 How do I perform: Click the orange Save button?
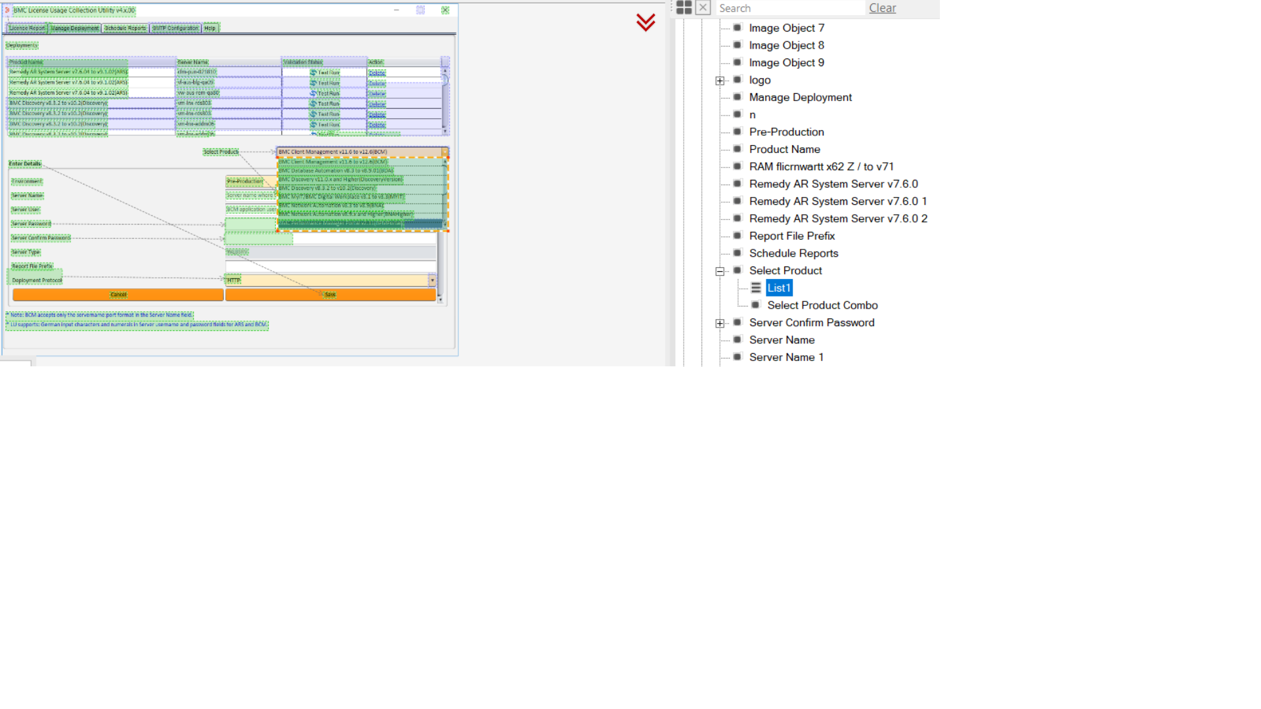(x=330, y=295)
